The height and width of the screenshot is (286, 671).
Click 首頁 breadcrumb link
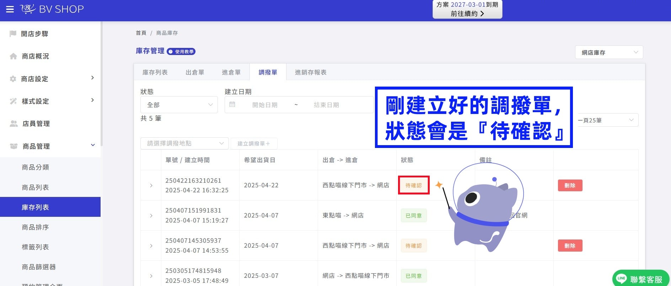click(141, 33)
